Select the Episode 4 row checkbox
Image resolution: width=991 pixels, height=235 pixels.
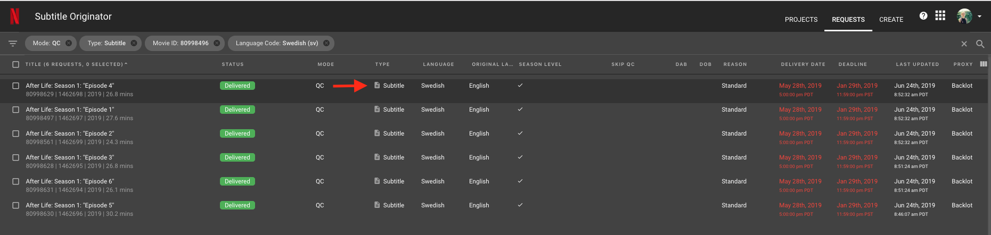coord(15,86)
